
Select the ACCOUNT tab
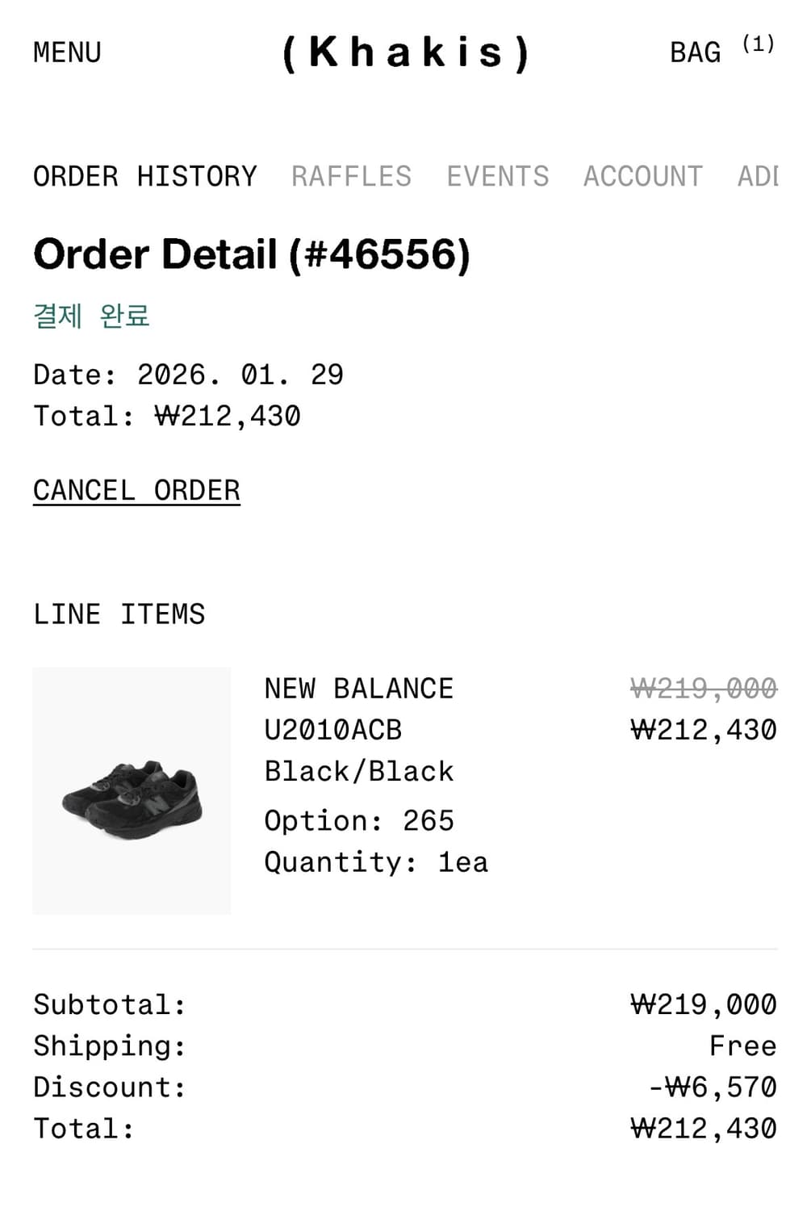click(x=643, y=176)
